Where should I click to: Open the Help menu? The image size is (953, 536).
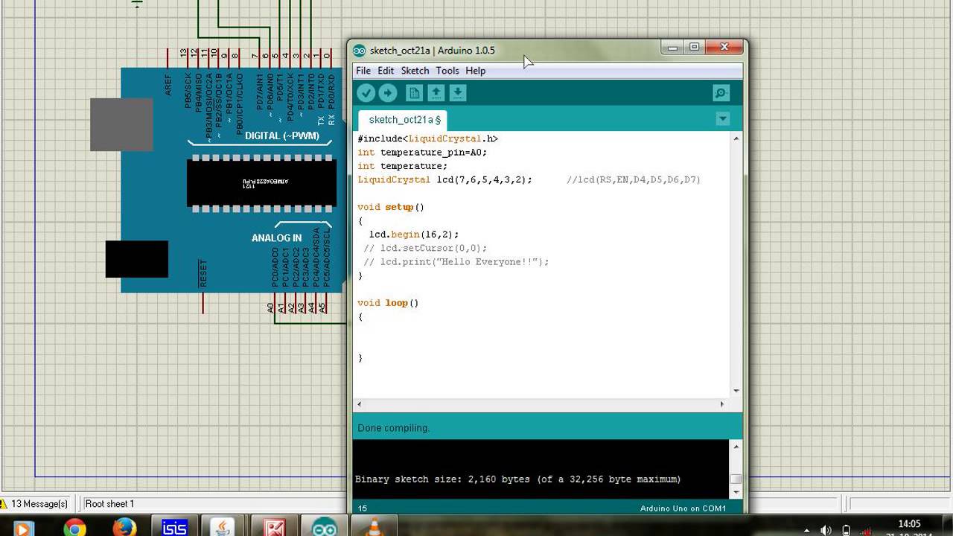click(476, 71)
